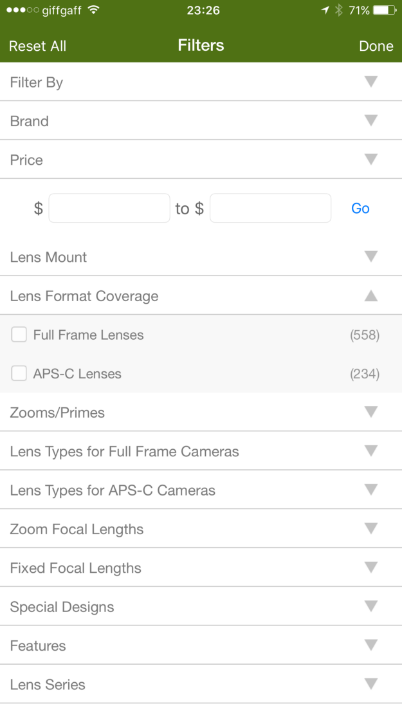Focus the minimum price input field
This screenshot has width=402, height=715.
click(109, 209)
